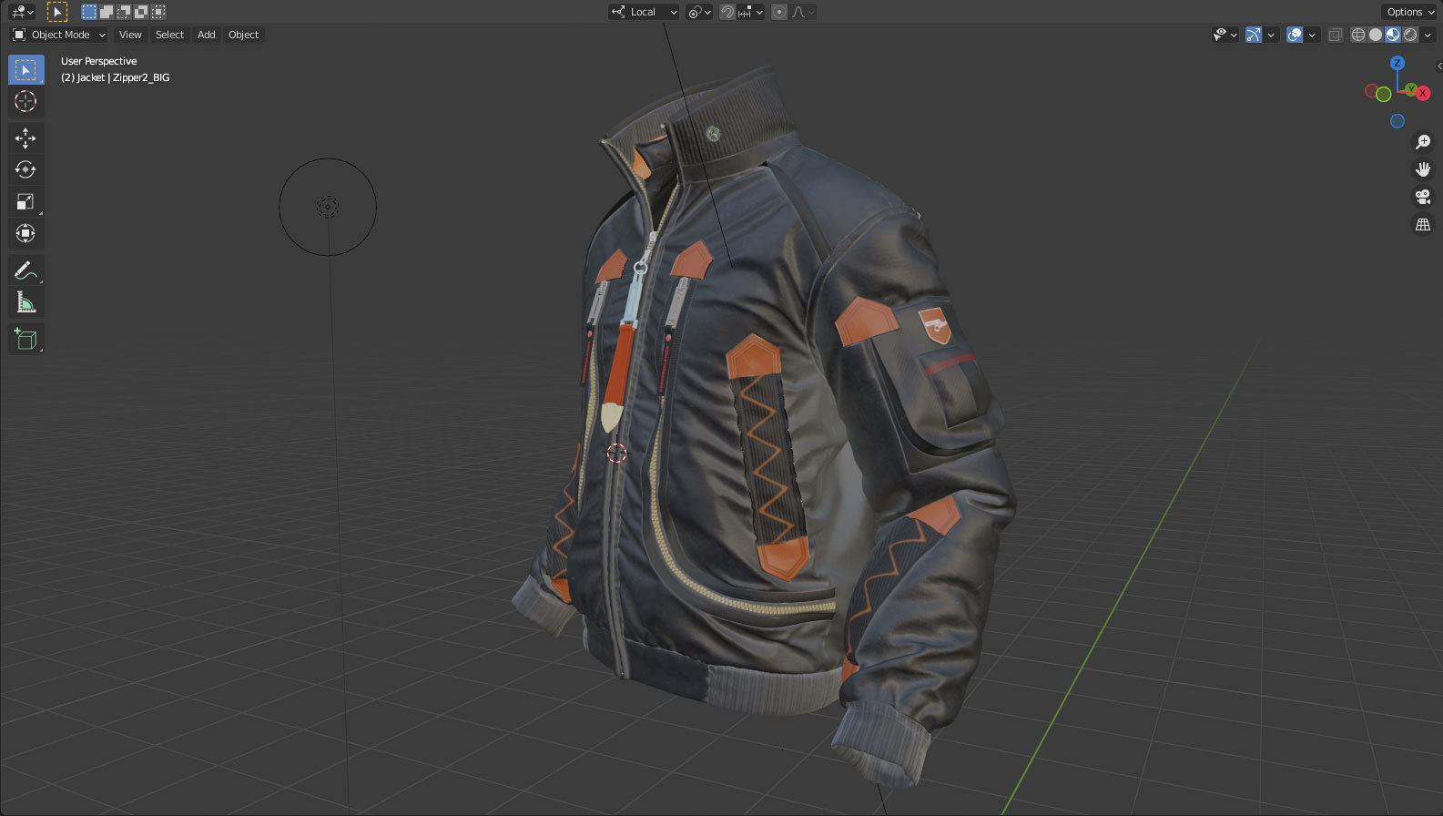Toggle proportional editing
This screenshot has width=1443, height=816.
pyautogui.click(x=779, y=12)
